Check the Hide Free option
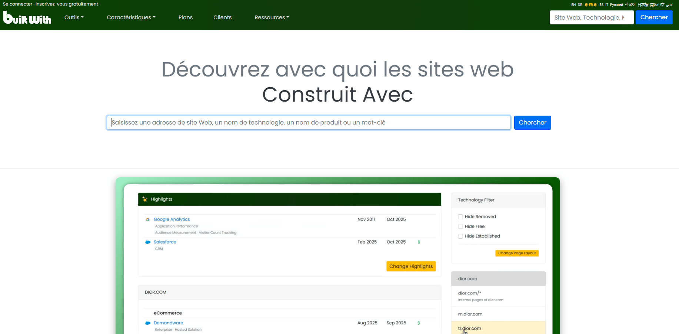This screenshot has height=334, width=679. [460, 226]
